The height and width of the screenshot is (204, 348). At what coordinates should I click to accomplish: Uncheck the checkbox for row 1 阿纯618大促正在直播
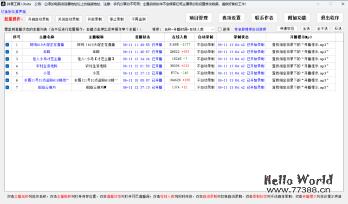click(7, 45)
